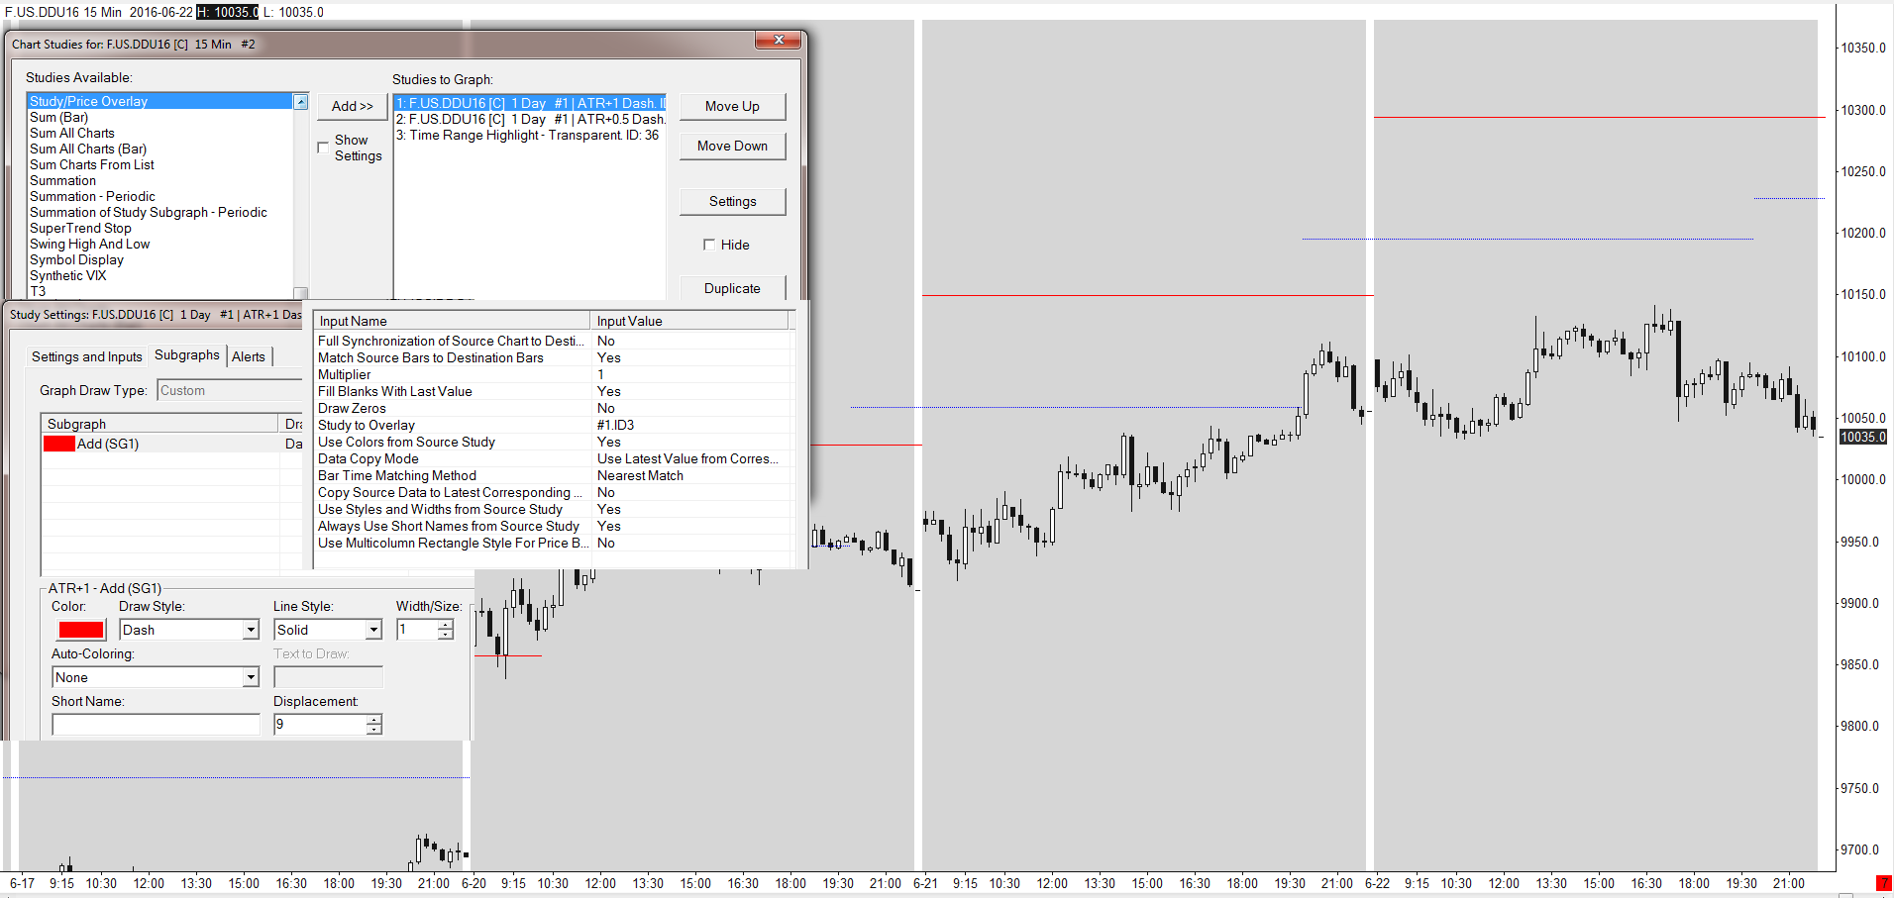1894x898 pixels.
Task: Click the Move Up button
Action: [732, 106]
